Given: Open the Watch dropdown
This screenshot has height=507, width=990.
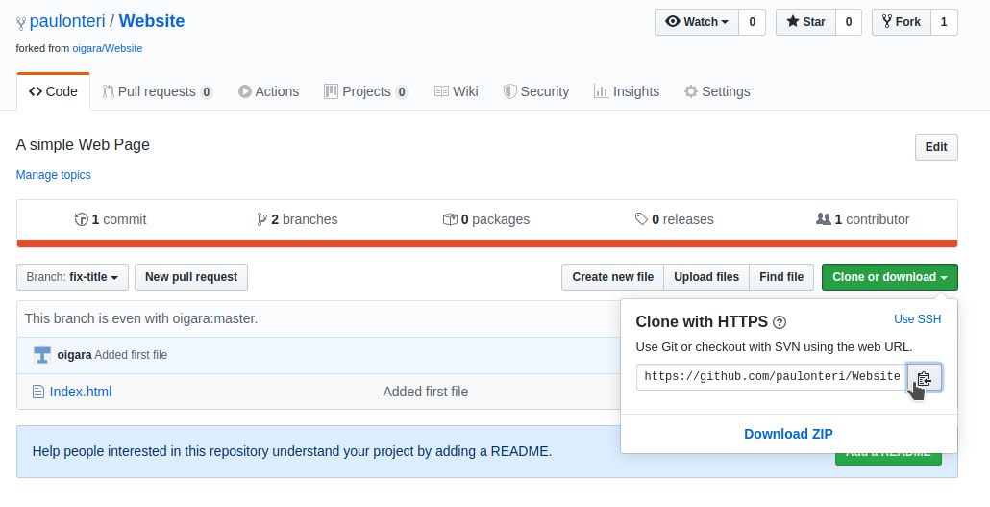Looking at the screenshot, I should click(697, 22).
